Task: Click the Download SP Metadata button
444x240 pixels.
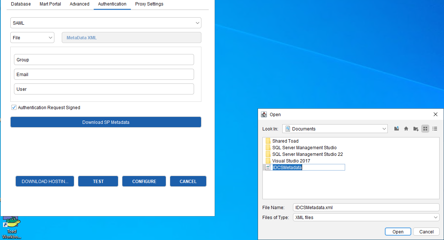Action: pyautogui.click(x=105, y=122)
